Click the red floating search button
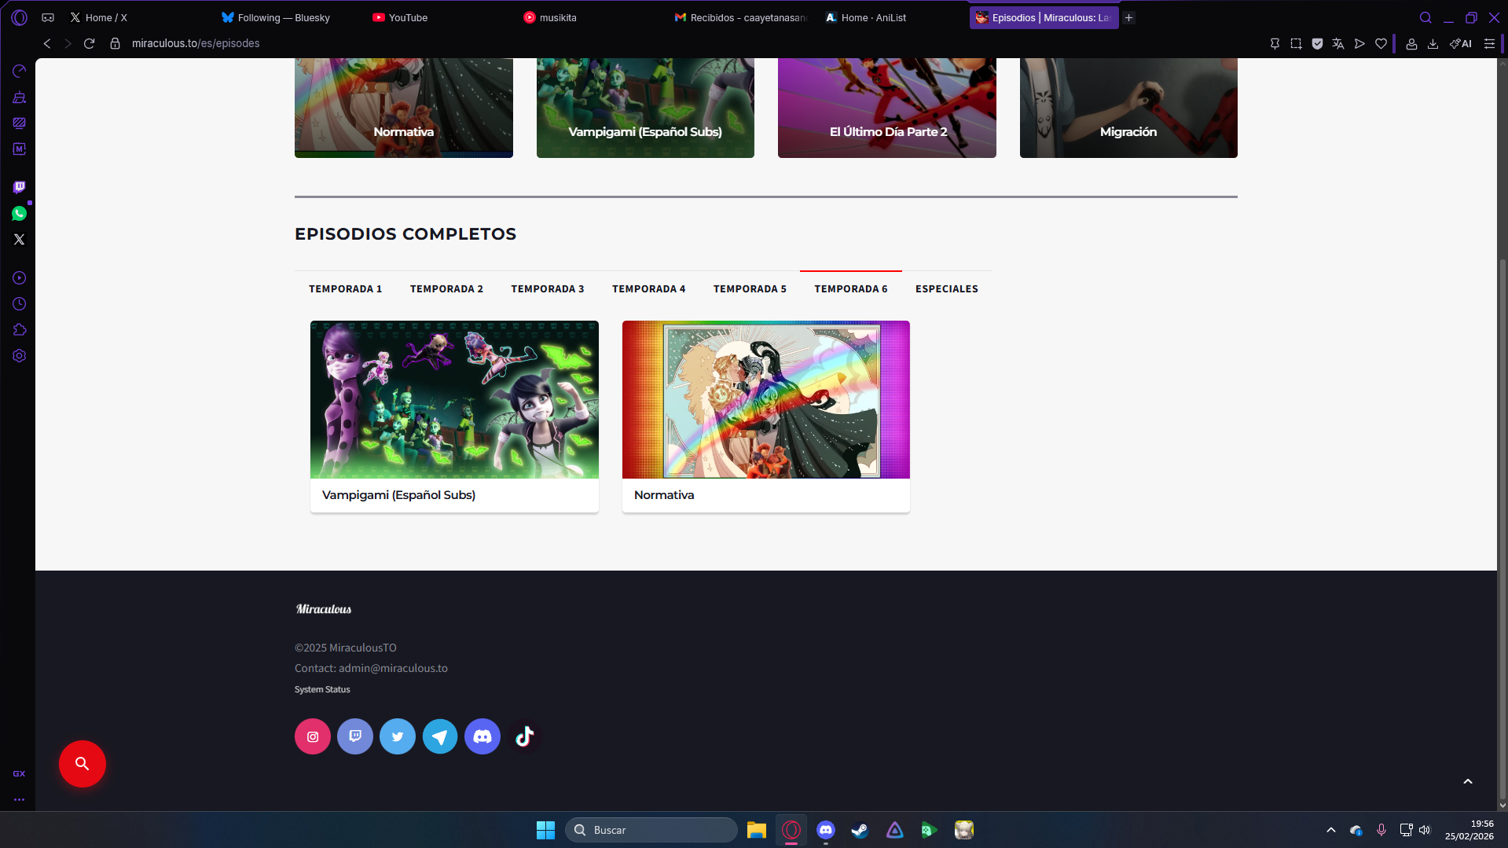The image size is (1508, 848). coord(82,763)
